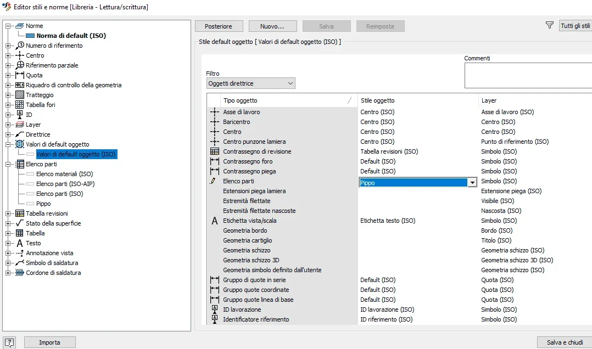
Task: Select Valori di default oggetto (ISO) item
Action: (x=77, y=154)
